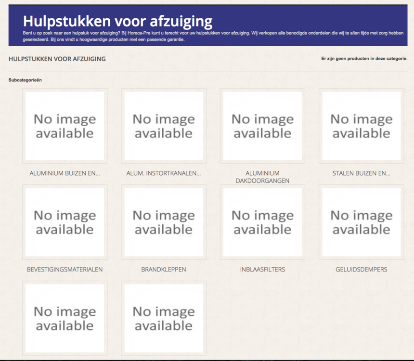The height and width of the screenshot is (361, 414).
Task: Click the STALEN BUIZEN EN placeholder thumbnail
Action: coord(361,126)
